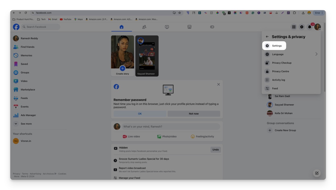Click the back arrow in Settings & privacy

coord(267,37)
